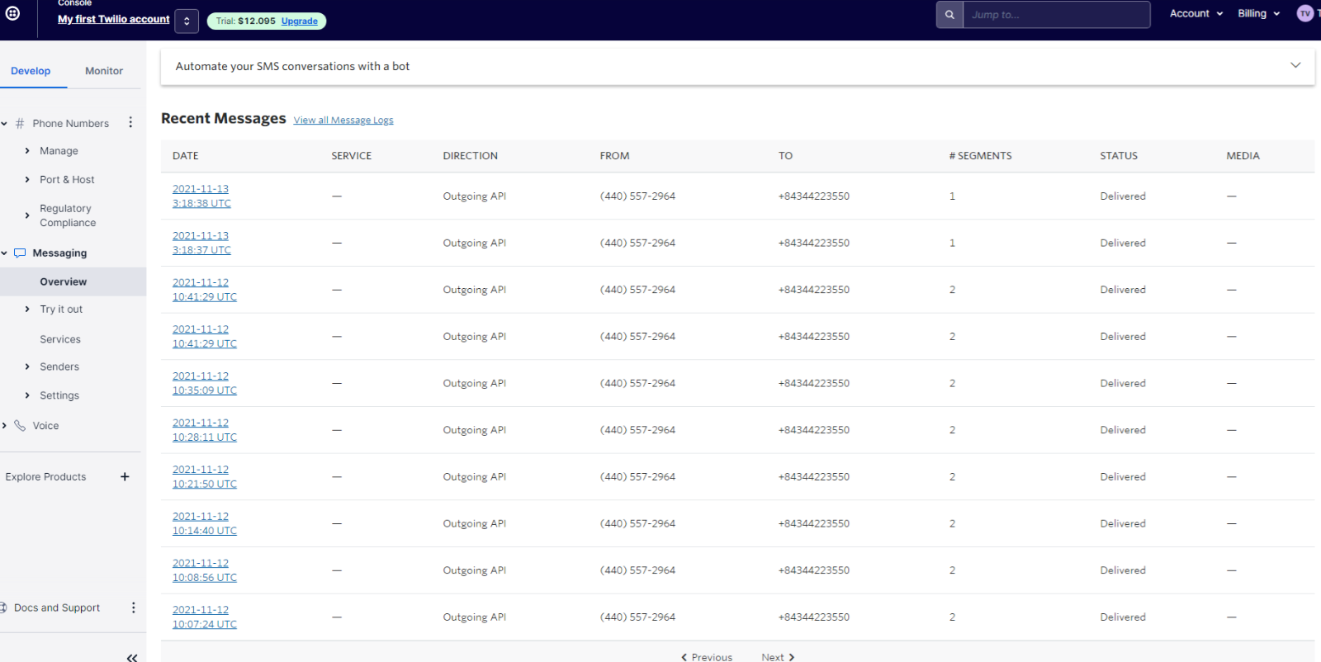Click the Messaging chat bubble icon
Screen dimensions: 1321x662
pyautogui.click(x=20, y=253)
